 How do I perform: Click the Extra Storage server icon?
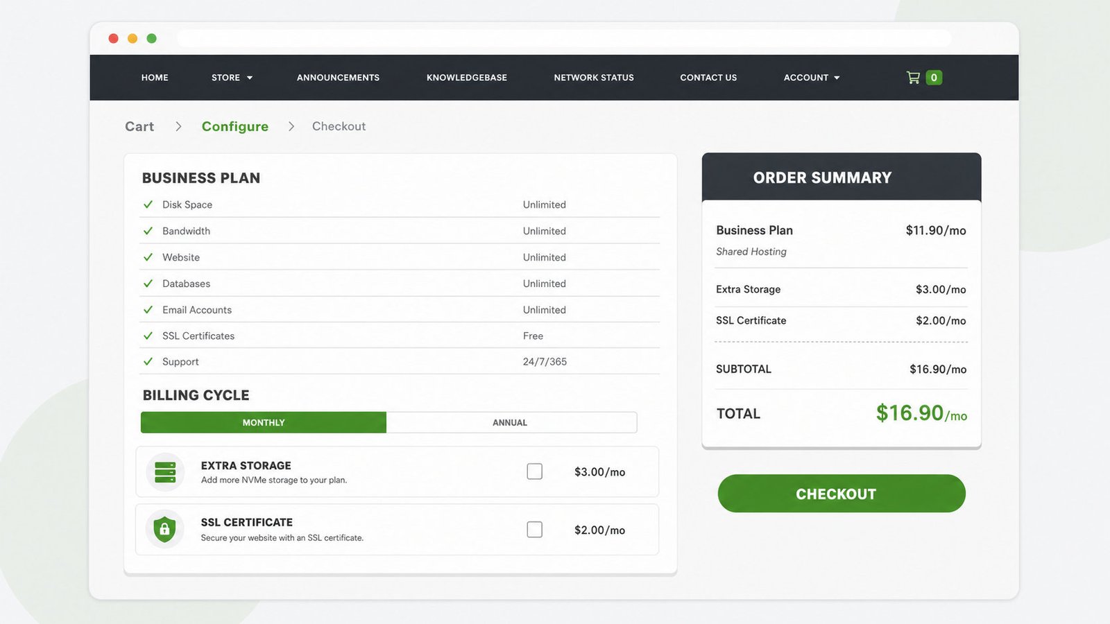(x=165, y=472)
